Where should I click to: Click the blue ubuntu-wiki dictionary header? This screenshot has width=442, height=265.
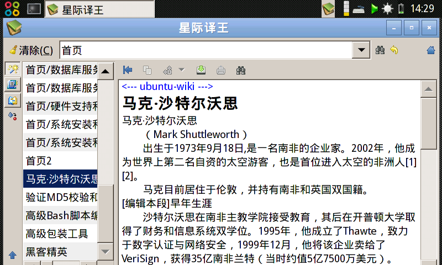coord(167,86)
